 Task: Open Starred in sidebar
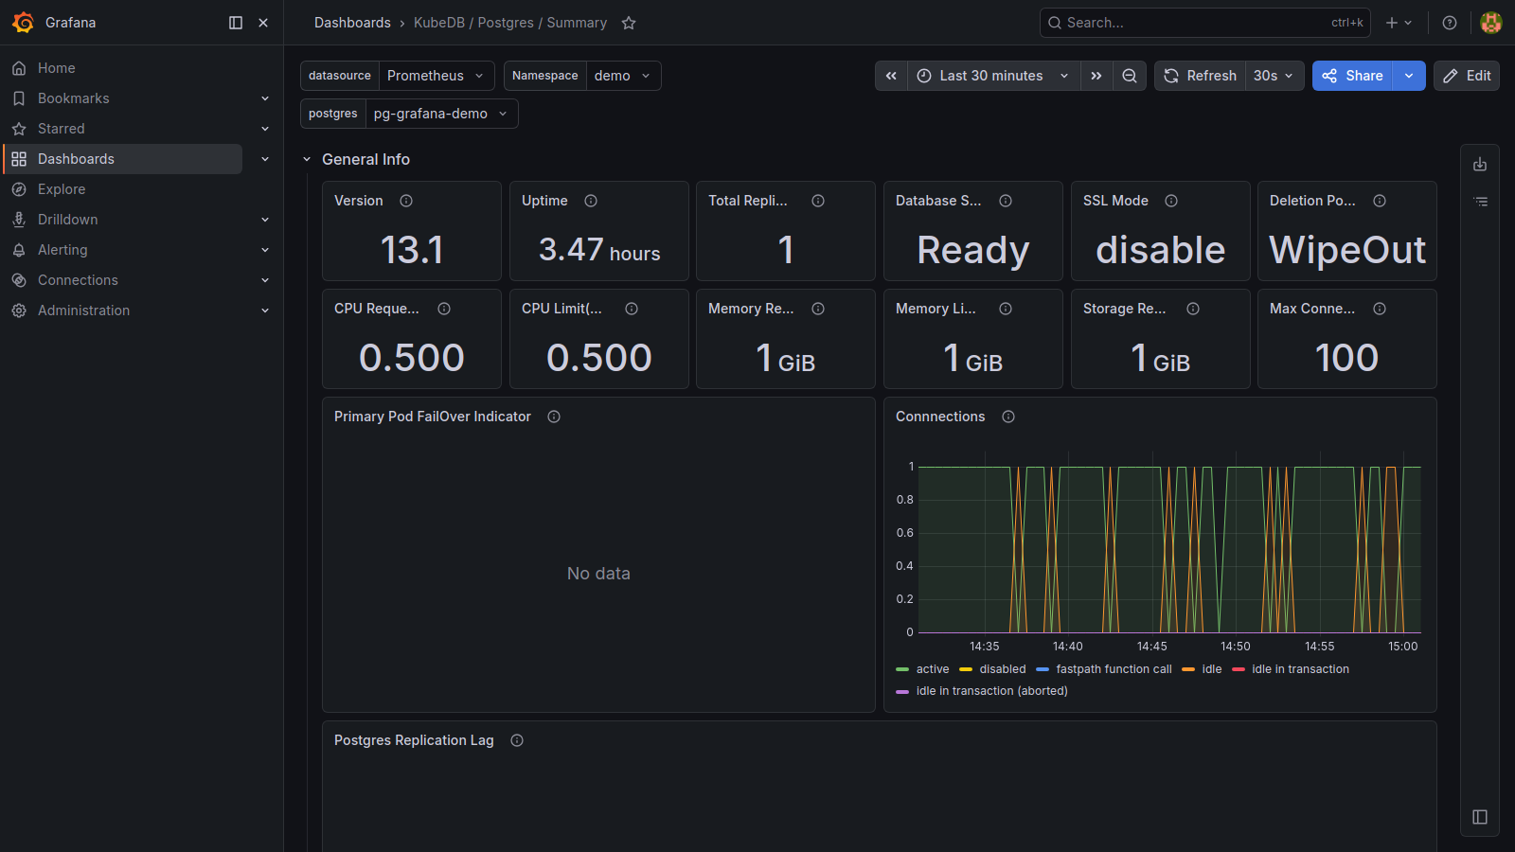[62, 129]
